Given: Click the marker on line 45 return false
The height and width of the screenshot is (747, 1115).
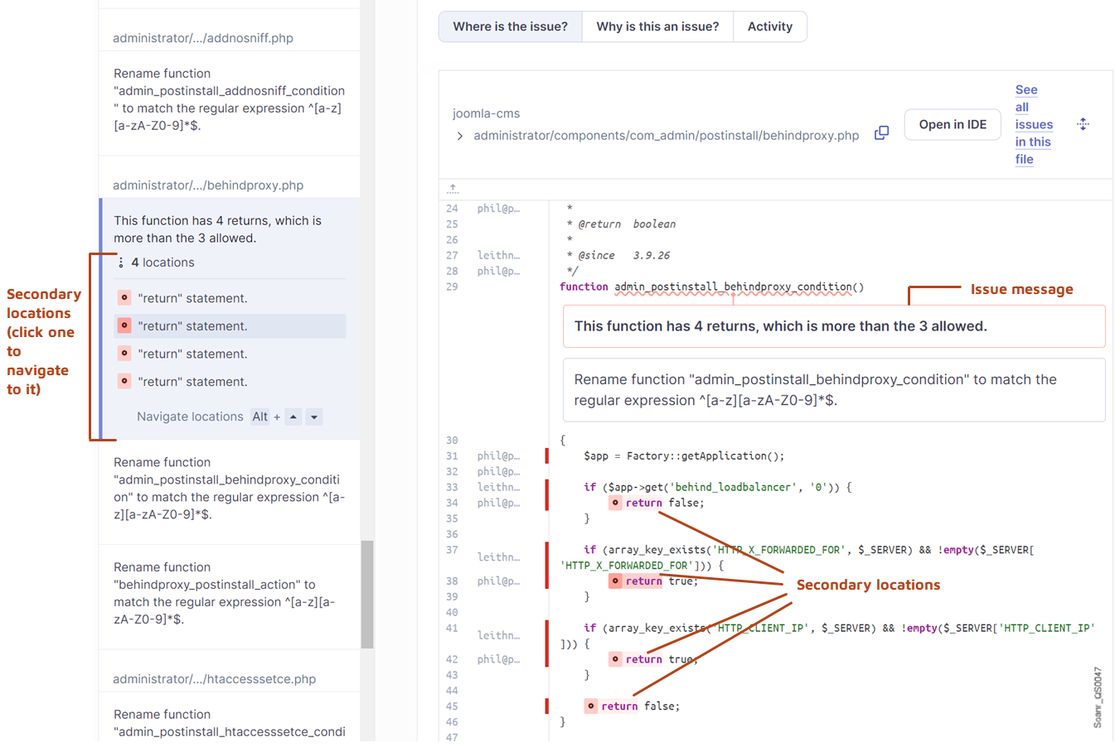Looking at the screenshot, I should [590, 706].
